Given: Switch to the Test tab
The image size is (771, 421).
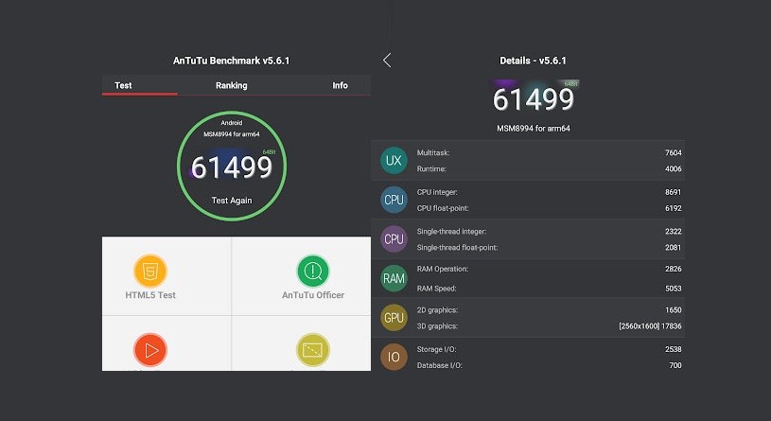Looking at the screenshot, I should pos(123,85).
